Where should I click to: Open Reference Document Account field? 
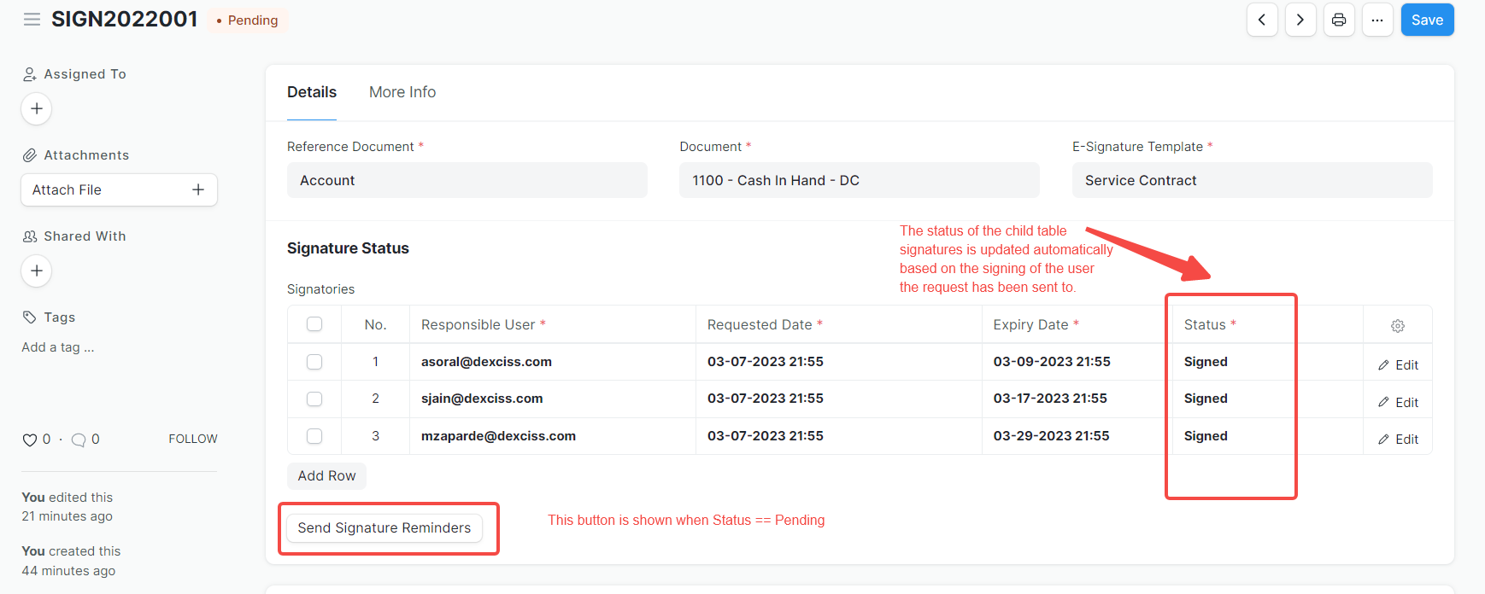[467, 180]
